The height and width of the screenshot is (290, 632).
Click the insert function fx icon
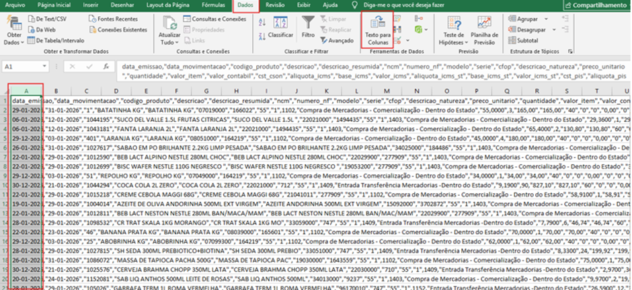pos(106,66)
